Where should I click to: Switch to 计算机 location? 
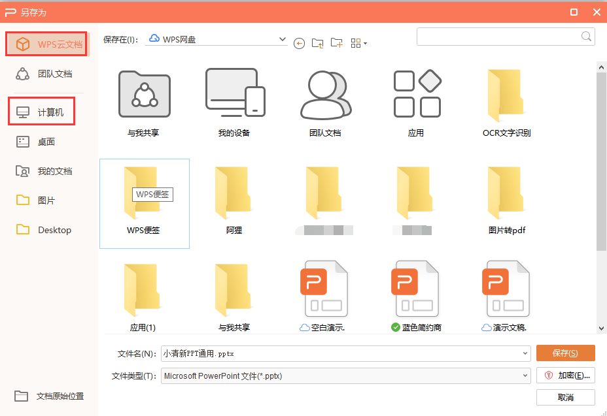(41, 112)
